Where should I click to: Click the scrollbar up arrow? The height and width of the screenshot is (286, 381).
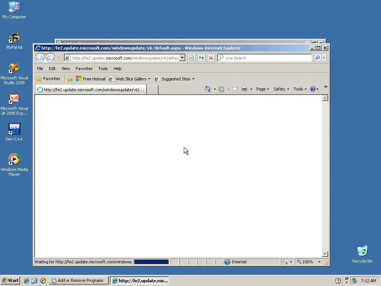tap(325, 98)
